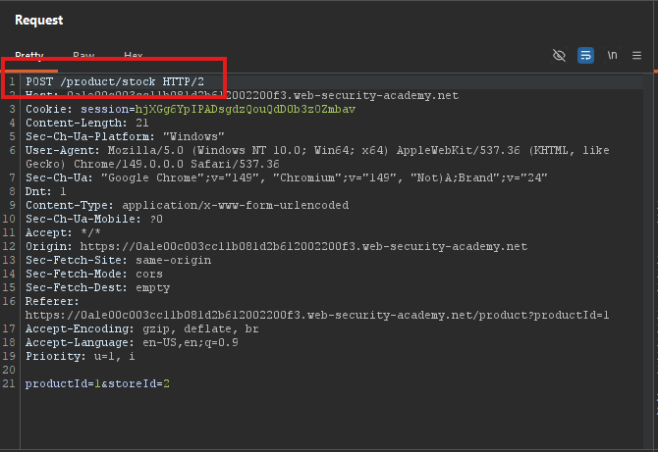
Task: Click the Sec-Ch-Ua-Platform header line
Action: tap(125, 136)
